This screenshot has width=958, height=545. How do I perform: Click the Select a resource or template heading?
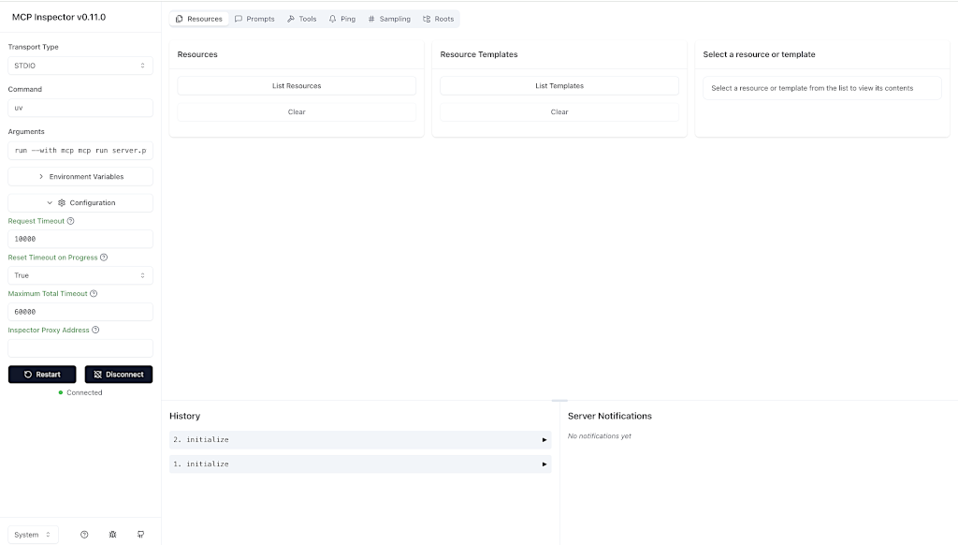pos(759,54)
